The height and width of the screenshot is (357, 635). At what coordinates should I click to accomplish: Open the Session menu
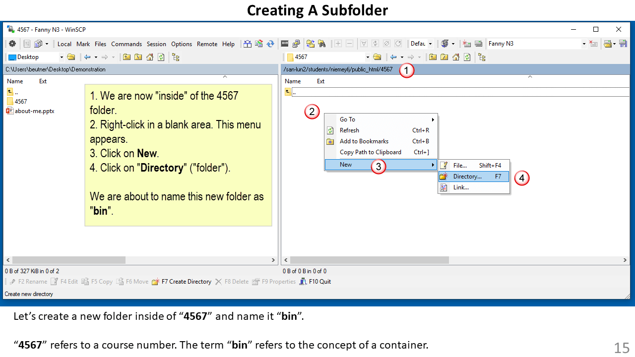point(156,44)
